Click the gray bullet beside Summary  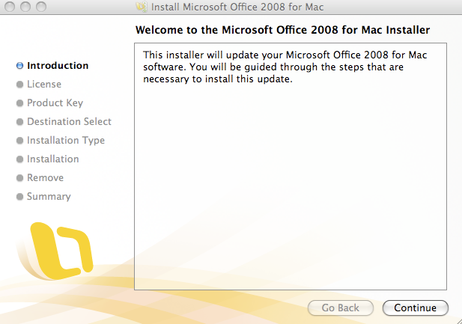pos(19,197)
